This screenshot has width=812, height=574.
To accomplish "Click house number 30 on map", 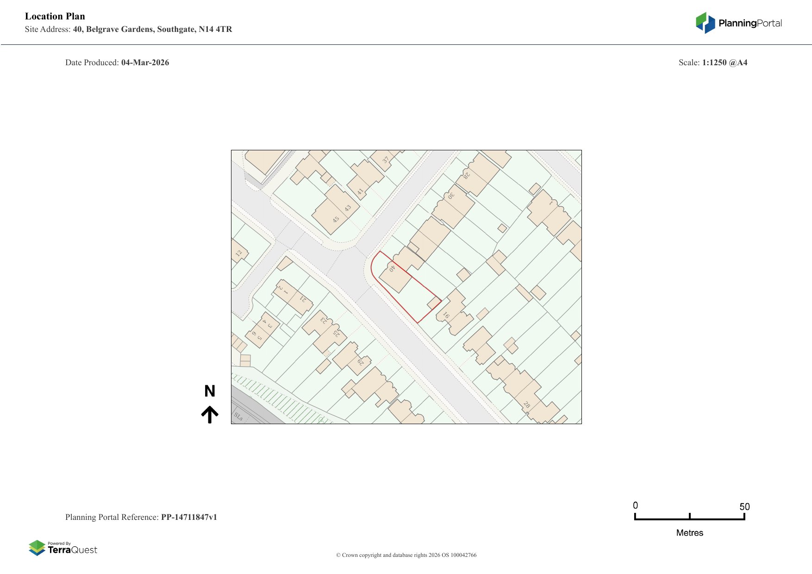I will (450, 196).
